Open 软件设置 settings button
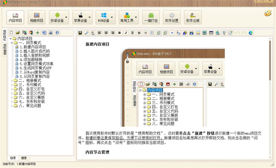This screenshot has height=168, width=276. tap(172, 17)
